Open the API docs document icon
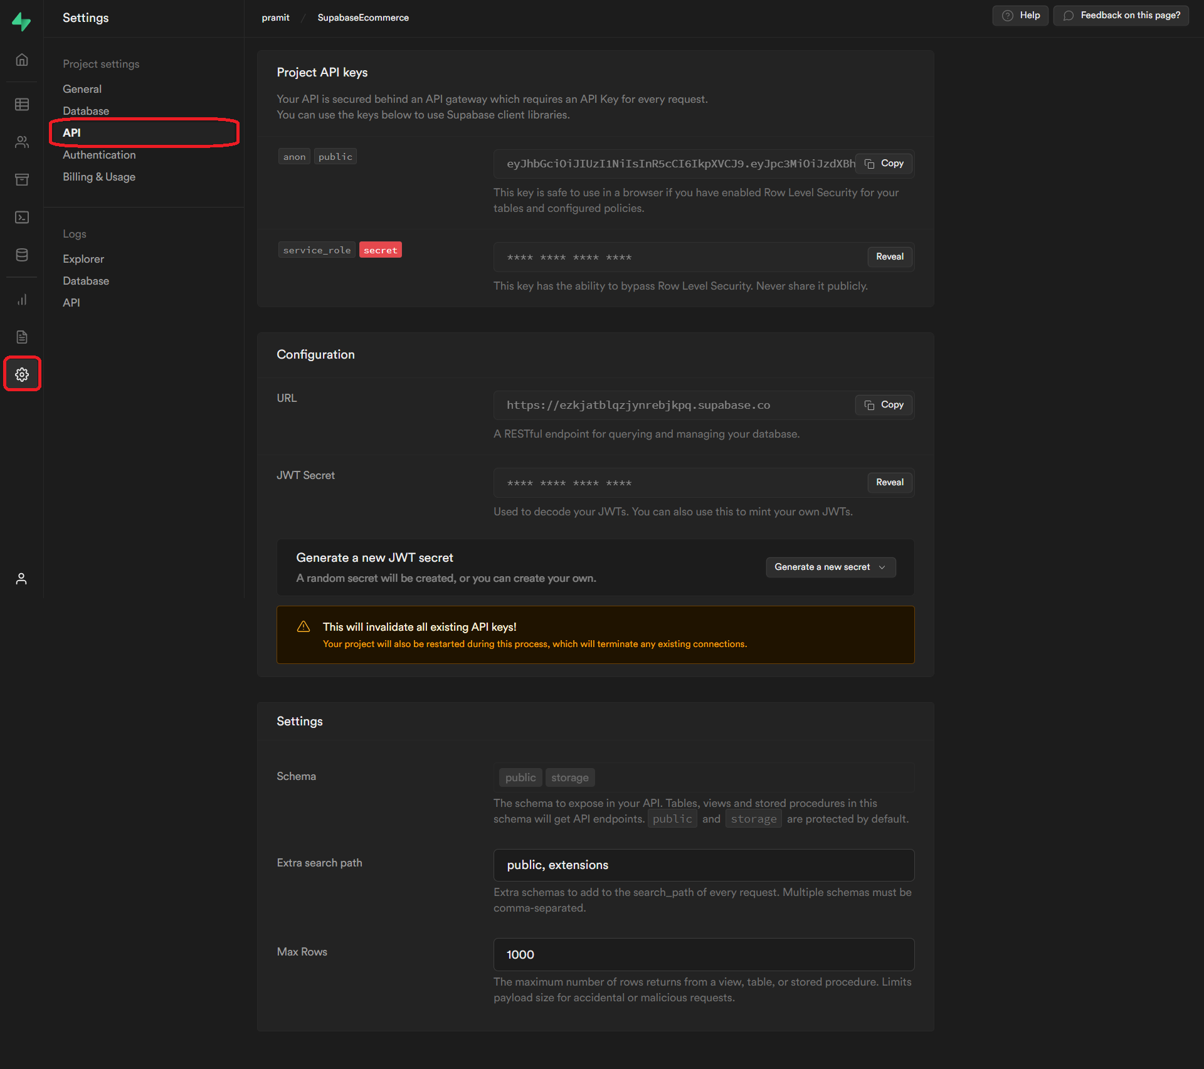 [x=22, y=337]
